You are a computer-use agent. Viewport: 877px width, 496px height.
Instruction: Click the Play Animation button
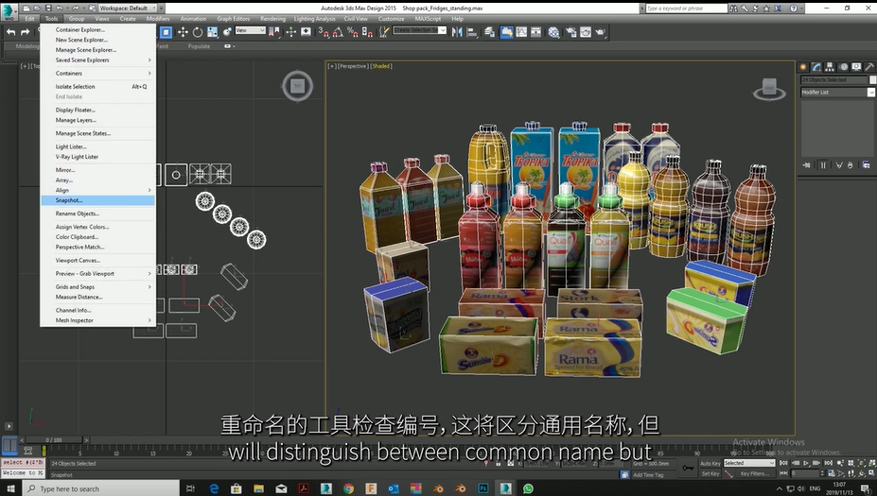(806, 463)
